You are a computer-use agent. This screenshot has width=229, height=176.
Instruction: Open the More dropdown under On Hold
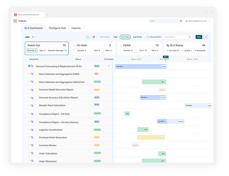(x=108, y=51)
